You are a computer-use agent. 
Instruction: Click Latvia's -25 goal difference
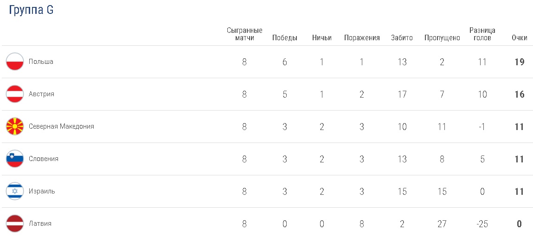(482, 224)
